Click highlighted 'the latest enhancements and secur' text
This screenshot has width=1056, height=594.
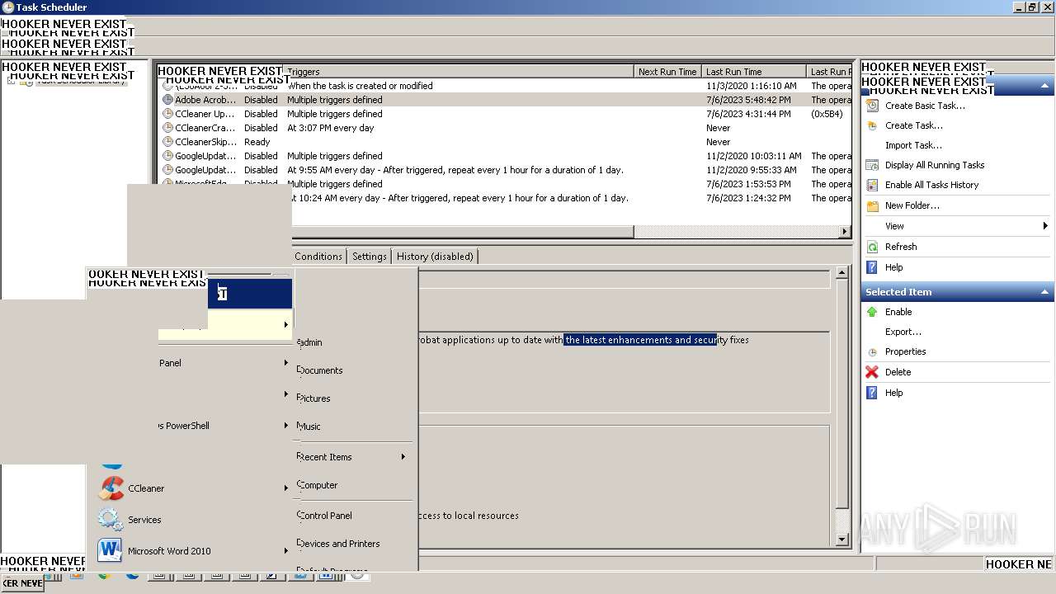point(640,340)
